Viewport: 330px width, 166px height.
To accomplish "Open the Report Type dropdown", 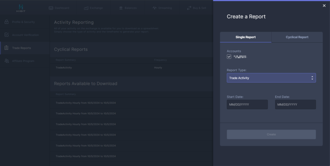I will (x=271, y=78).
